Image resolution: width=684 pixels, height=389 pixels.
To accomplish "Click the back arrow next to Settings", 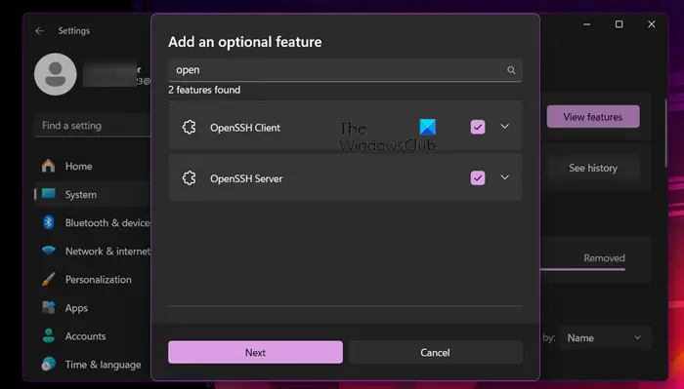I will (40, 31).
